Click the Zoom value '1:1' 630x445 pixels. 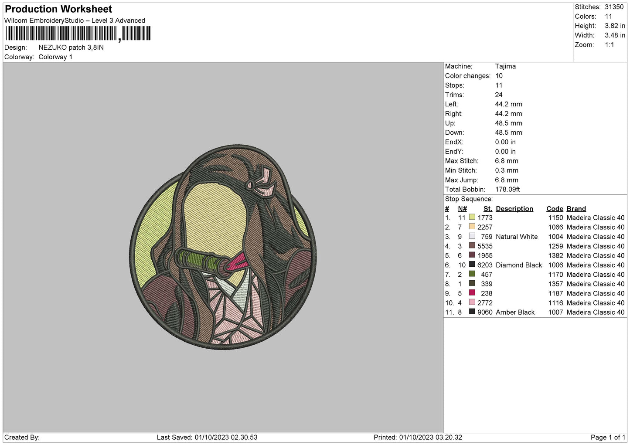coord(610,45)
